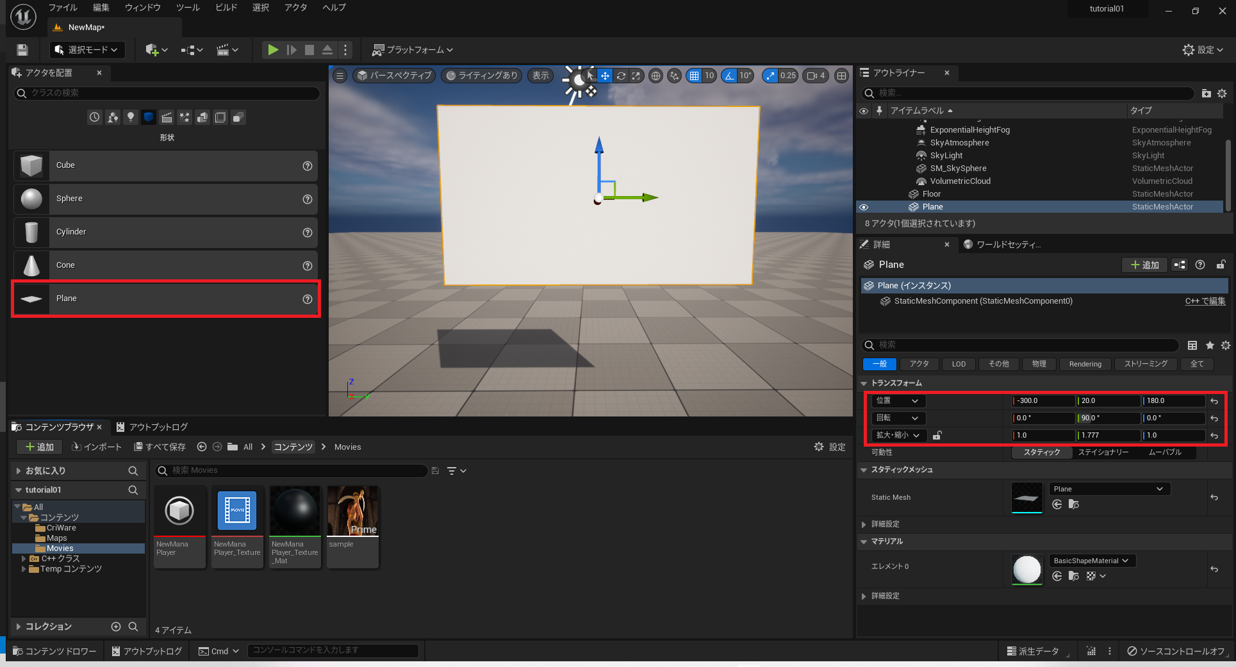The image size is (1236, 667).
Task: Open the BasicShapeMaterial dropdown
Action: 1091,561
